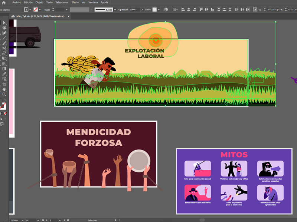
Task: Expand the Básico brush definition dropdown
Action: tap(115, 9)
